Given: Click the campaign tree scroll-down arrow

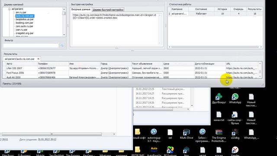Looking at the screenshot, I should [x=64, y=35].
